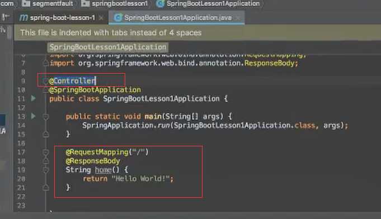
Task: Click the fold marker on line 10
Action: click(x=45, y=91)
